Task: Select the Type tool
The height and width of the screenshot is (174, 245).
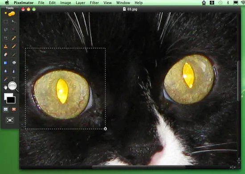Action: [x=14, y=79]
